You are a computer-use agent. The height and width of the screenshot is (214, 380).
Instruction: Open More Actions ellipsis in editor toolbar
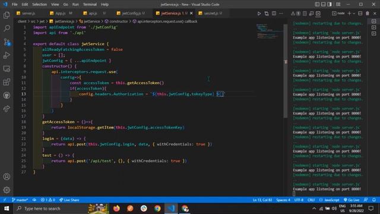tap(281, 13)
